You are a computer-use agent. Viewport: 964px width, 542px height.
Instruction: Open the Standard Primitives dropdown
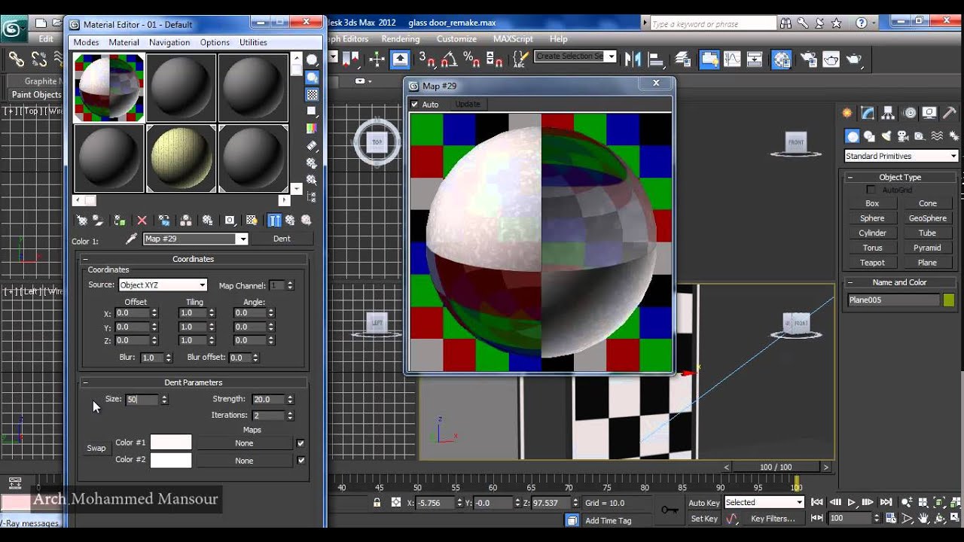pos(901,156)
